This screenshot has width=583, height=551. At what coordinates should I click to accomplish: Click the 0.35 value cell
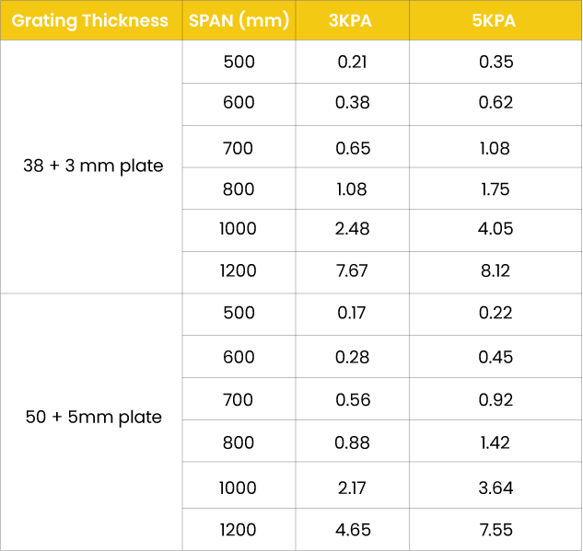tap(496, 63)
